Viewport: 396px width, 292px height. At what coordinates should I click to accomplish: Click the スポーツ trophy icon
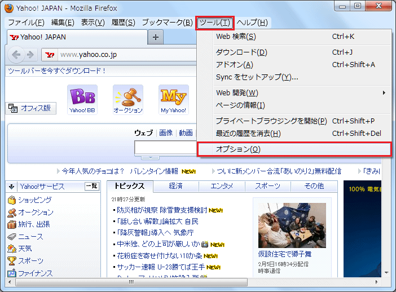(12, 260)
